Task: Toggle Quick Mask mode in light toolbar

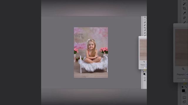Action: (145, 78)
